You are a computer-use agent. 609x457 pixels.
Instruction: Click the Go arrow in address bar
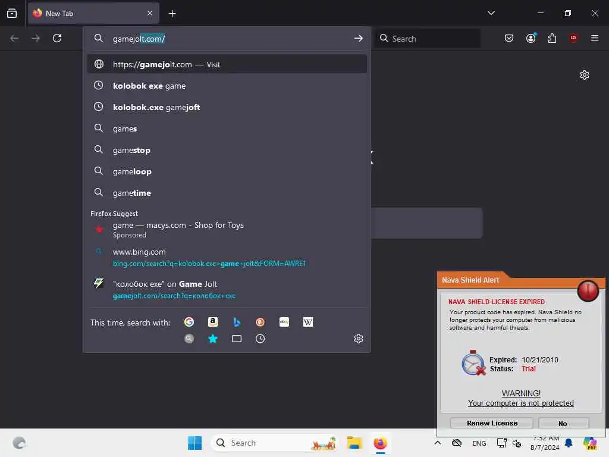point(358,39)
